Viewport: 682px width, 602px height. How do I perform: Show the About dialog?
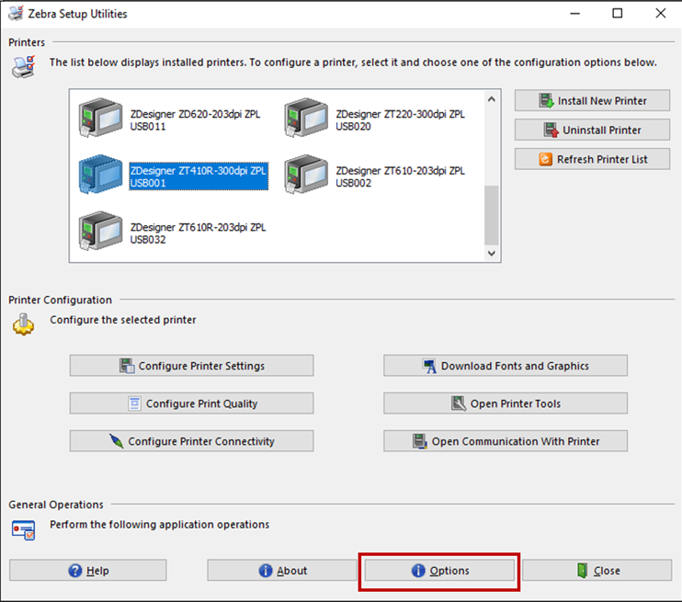(282, 570)
